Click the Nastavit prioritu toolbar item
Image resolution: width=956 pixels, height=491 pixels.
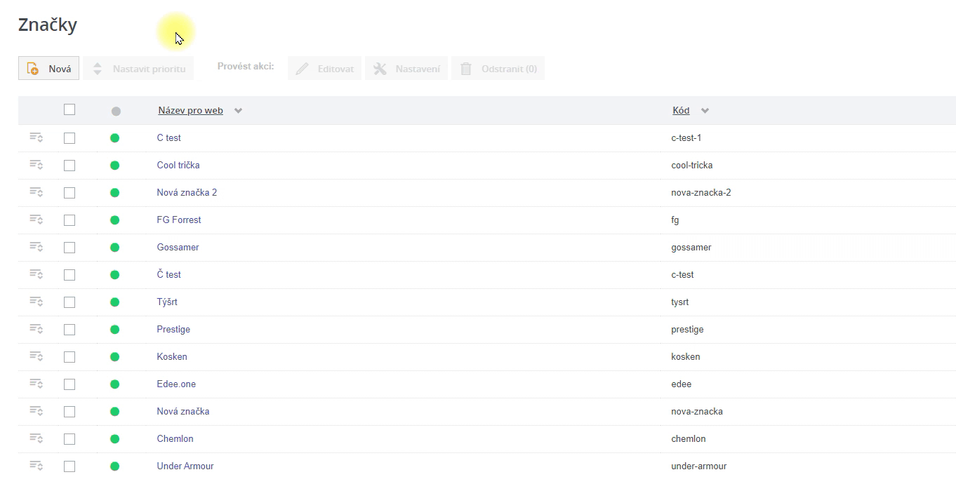tap(138, 69)
